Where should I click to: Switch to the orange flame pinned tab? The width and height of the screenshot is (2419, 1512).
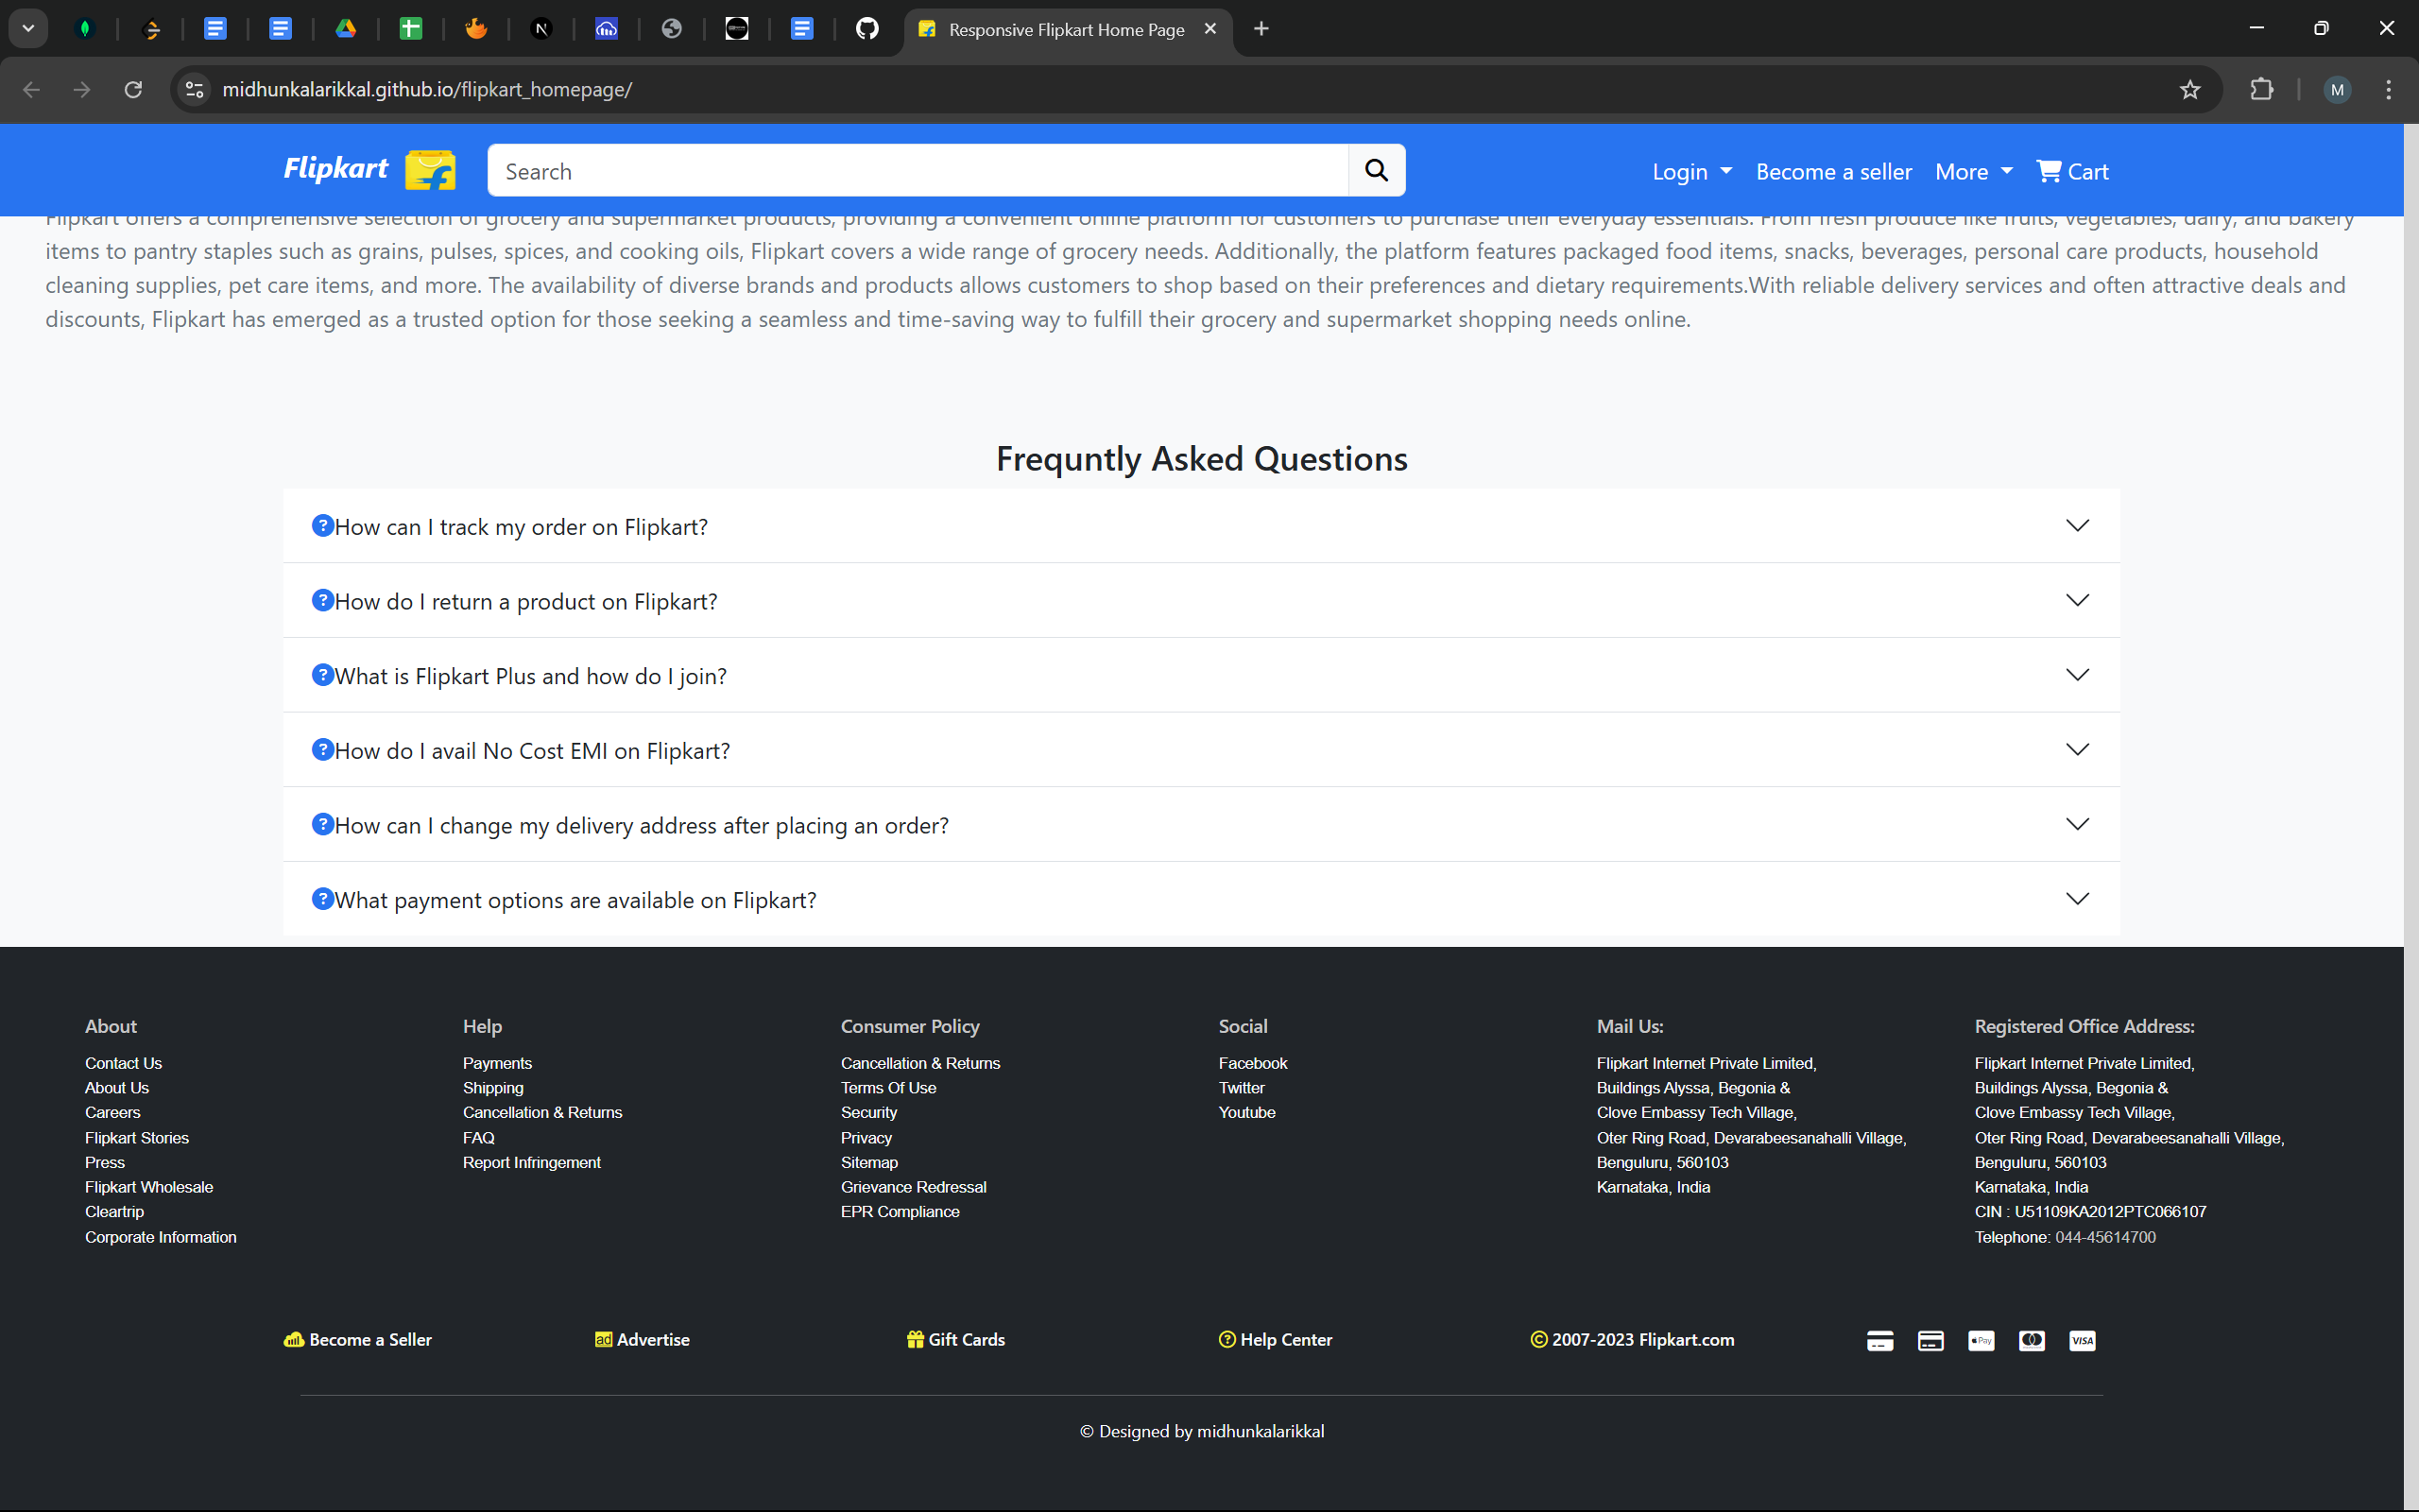476,29
